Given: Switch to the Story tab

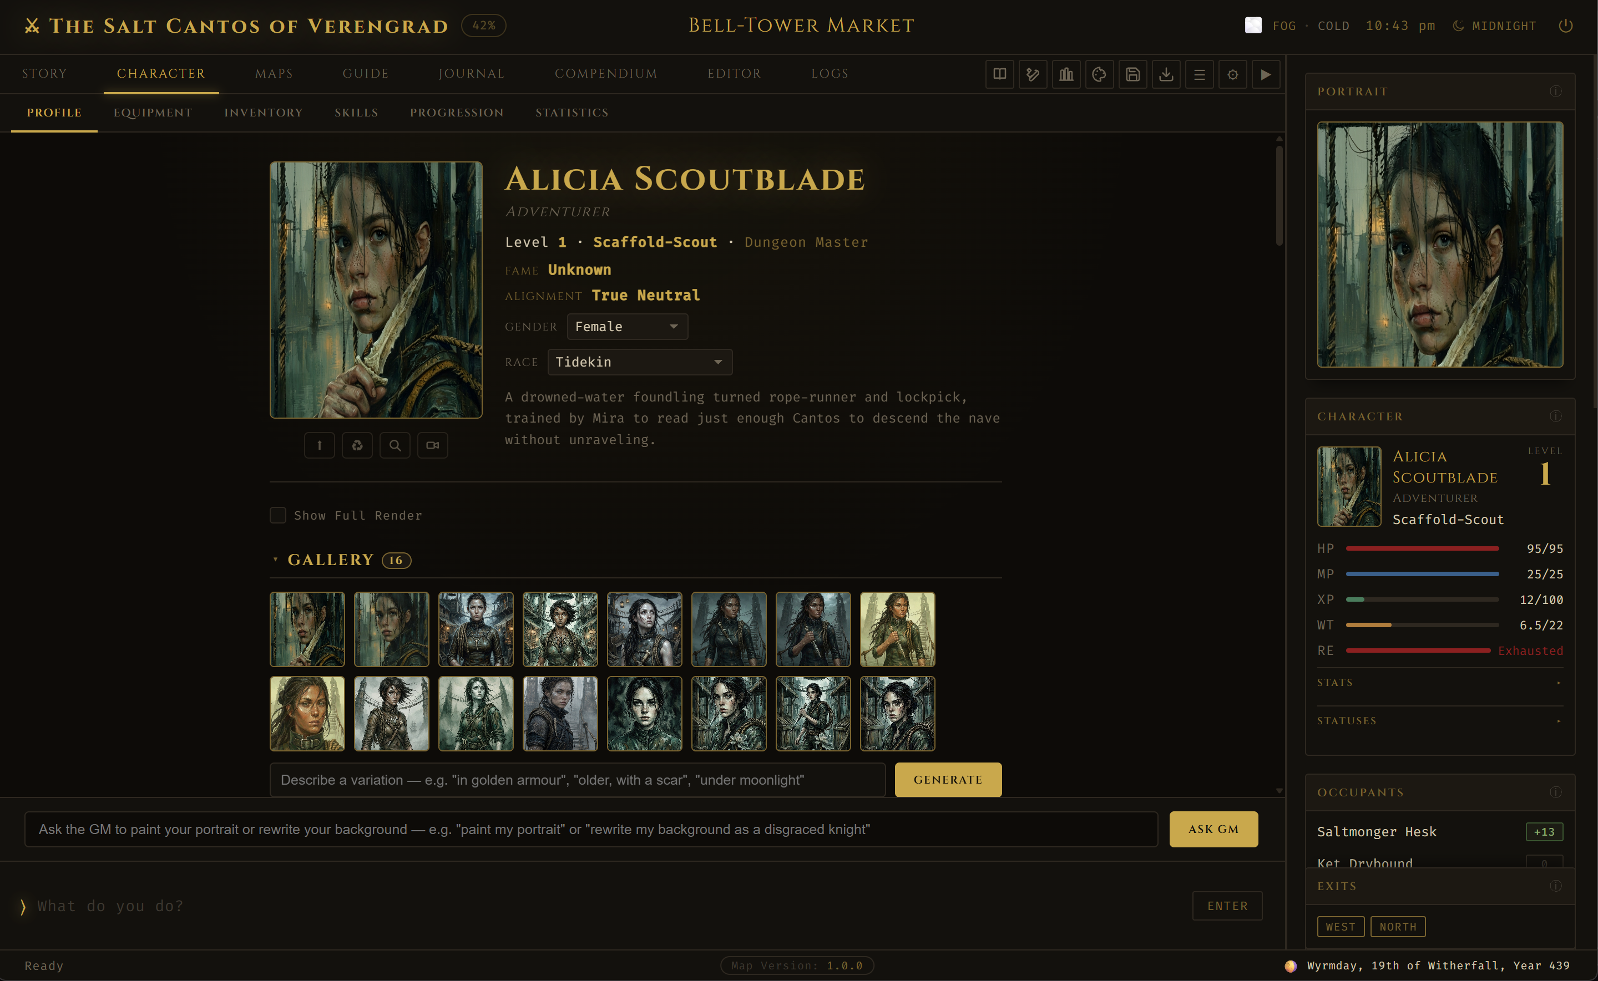Looking at the screenshot, I should pos(44,74).
